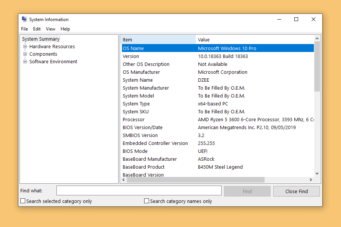Expand the Software Environment node
Image resolution: width=341 pixels, height=227 pixels.
tap(25, 62)
